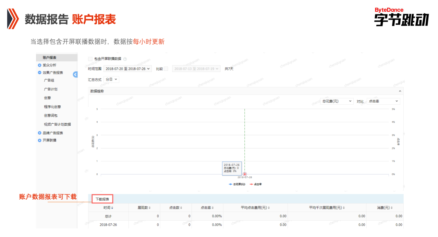This screenshot has width=438, height=237.
Task: Select 创意 in the sidebar menu
Action: [47, 98]
